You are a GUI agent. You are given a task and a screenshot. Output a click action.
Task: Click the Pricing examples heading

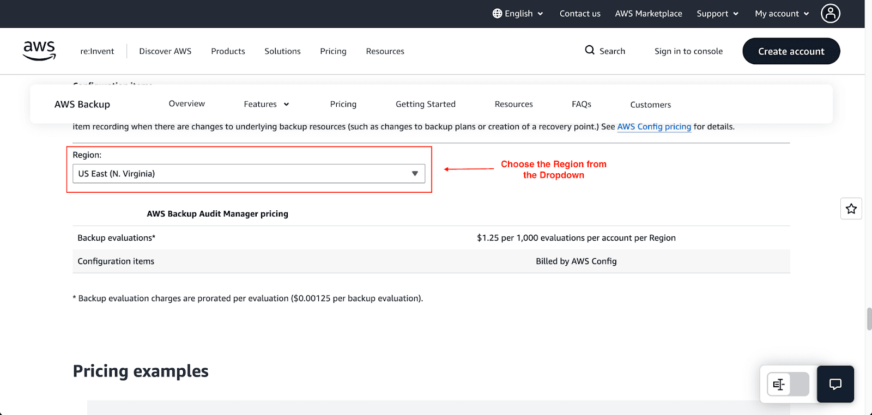pos(141,371)
